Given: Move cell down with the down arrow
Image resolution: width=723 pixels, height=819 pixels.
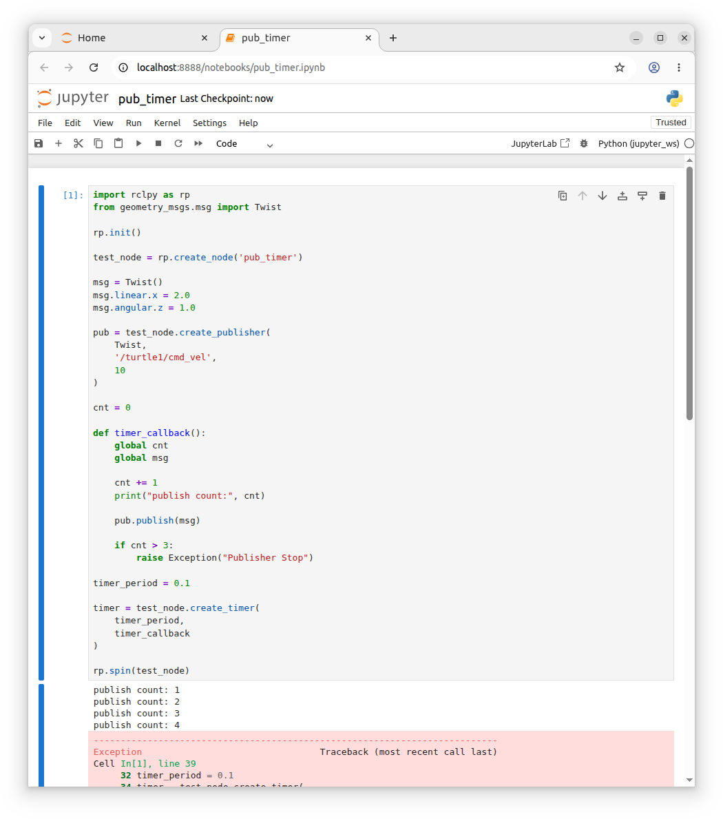Looking at the screenshot, I should pyautogui.click(x=602, y=196).
